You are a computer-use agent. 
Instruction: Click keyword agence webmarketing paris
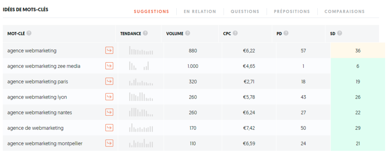38,82
